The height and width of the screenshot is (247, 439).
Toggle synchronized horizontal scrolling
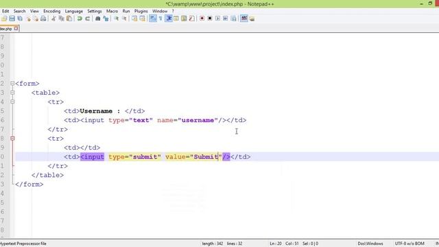(x=143, y=19)
